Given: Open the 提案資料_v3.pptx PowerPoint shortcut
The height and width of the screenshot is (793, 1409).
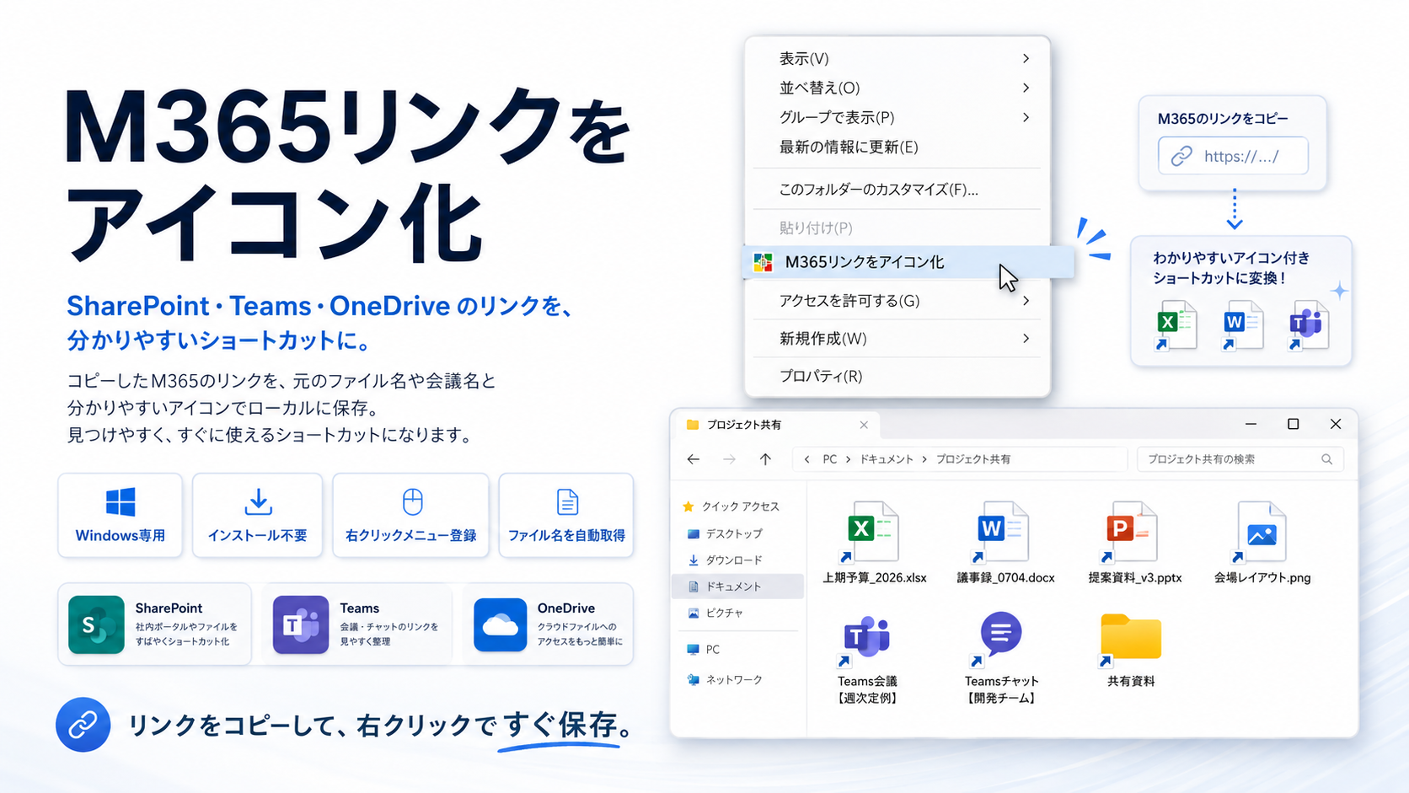Looking at the screenshot, I should tap(1134, 543).
